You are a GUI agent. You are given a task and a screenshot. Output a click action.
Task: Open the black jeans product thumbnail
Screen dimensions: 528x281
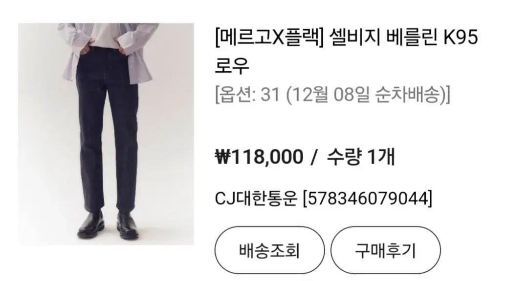pos(106,134)
